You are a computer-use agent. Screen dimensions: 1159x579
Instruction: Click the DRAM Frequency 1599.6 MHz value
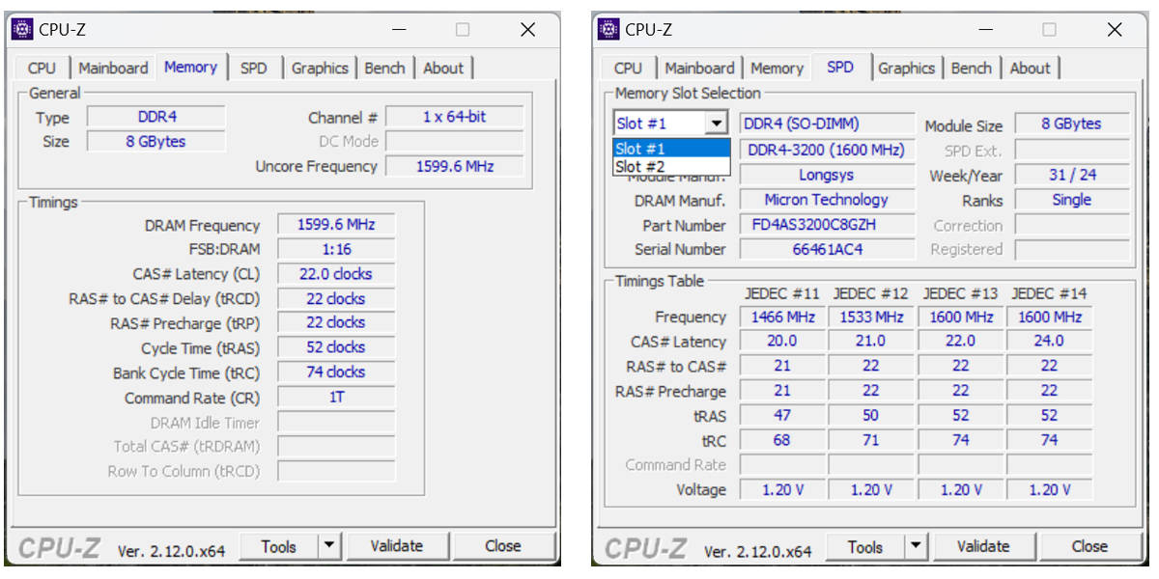pyautogui.click(x=336, y=224)
